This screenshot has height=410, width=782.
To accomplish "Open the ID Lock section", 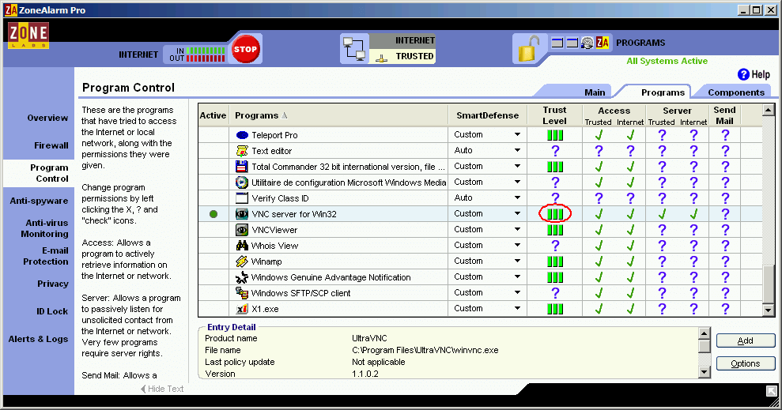I will pos(52,311).
